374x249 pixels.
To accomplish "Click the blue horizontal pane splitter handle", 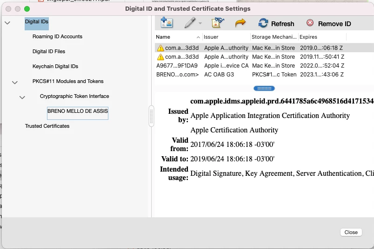I will pos(264,89).
